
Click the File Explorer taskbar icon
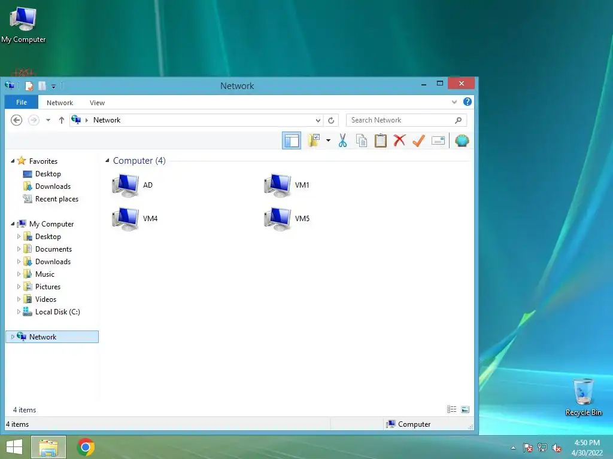tap(48, 447)
